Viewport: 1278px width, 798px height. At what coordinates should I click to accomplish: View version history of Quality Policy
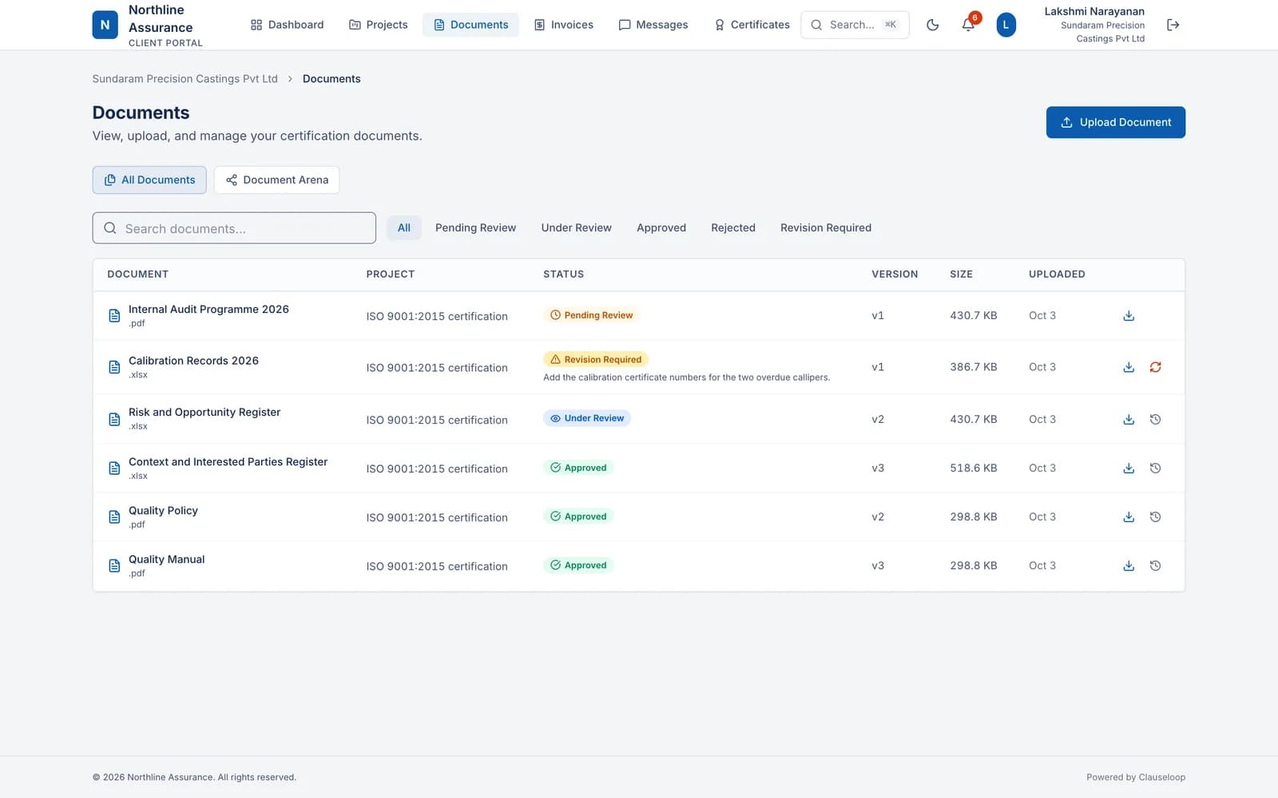coord(1155,517)
